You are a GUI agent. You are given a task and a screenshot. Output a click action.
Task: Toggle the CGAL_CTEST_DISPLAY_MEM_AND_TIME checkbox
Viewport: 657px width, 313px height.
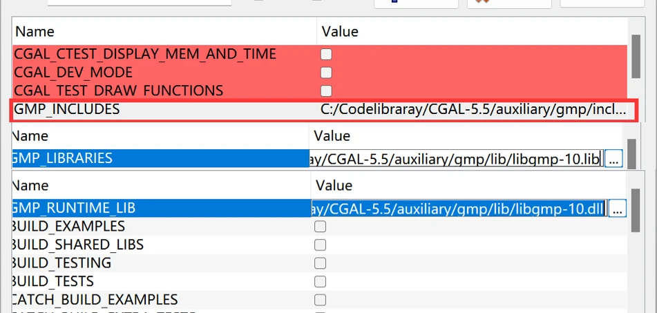(326, 54)
